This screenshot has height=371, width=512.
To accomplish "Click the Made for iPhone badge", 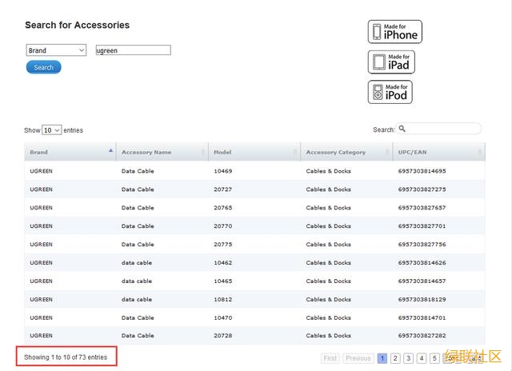I will (x=394, y=31).
